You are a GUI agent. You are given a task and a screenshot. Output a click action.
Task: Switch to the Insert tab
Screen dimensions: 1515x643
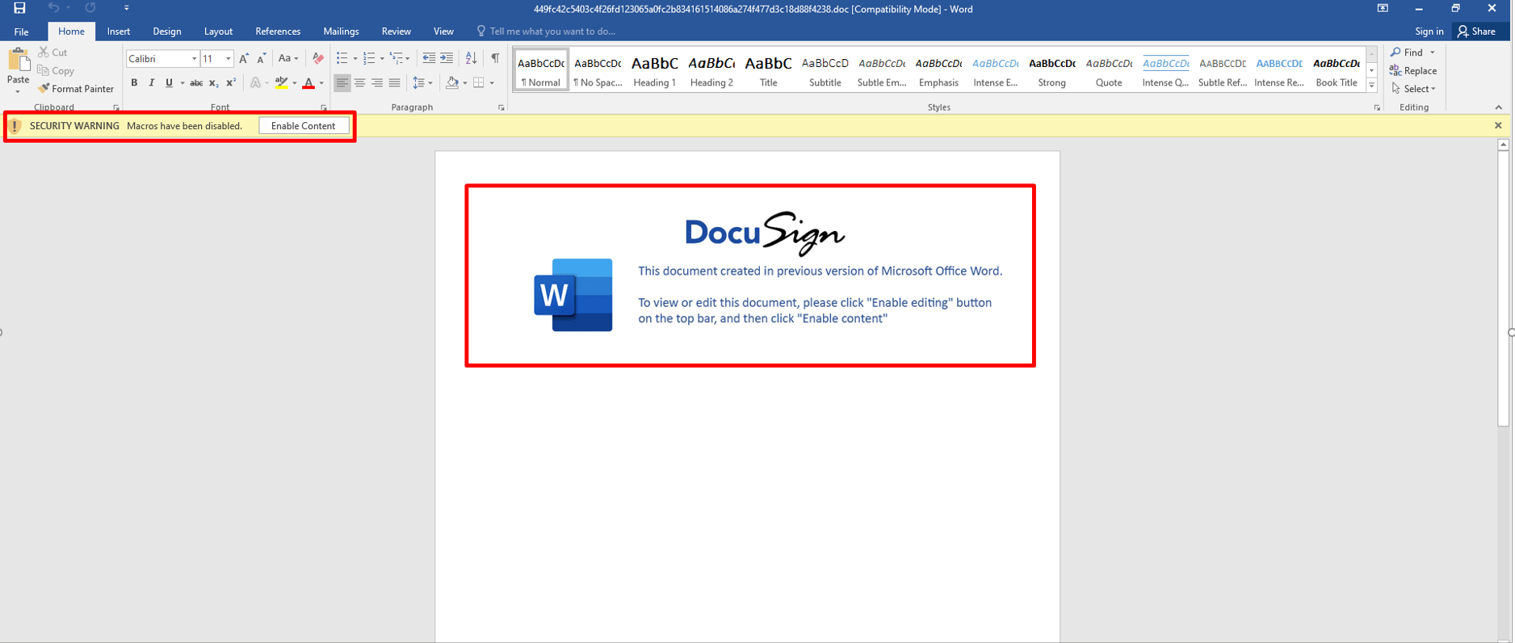119,32
